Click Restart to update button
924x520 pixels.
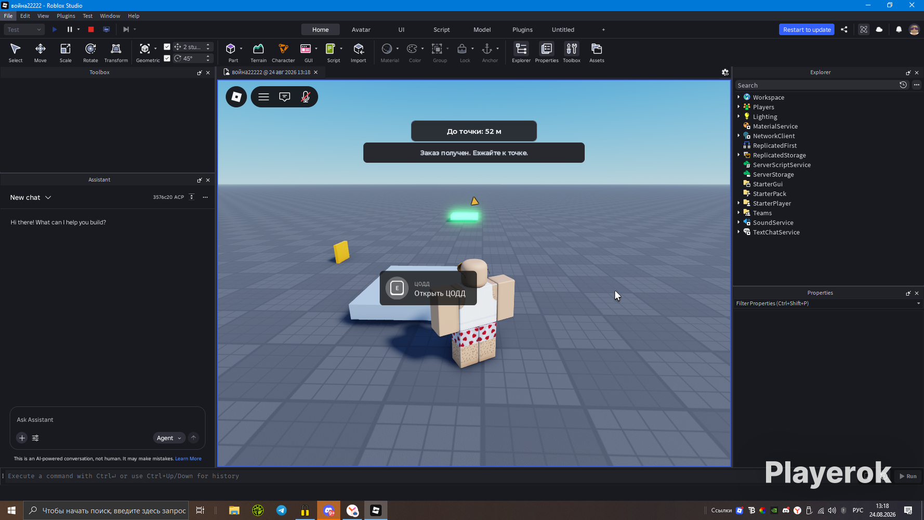point(807,30)
